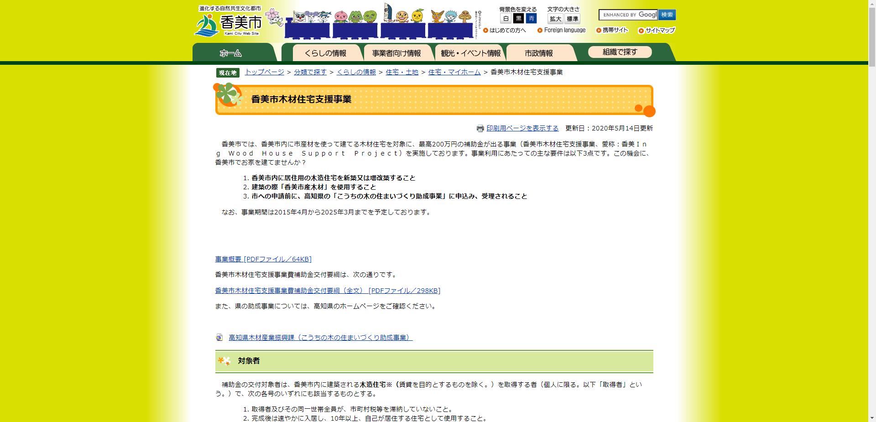
Task: Open the 高知県木材産業振興課 page link
Action: click(319, 338)
